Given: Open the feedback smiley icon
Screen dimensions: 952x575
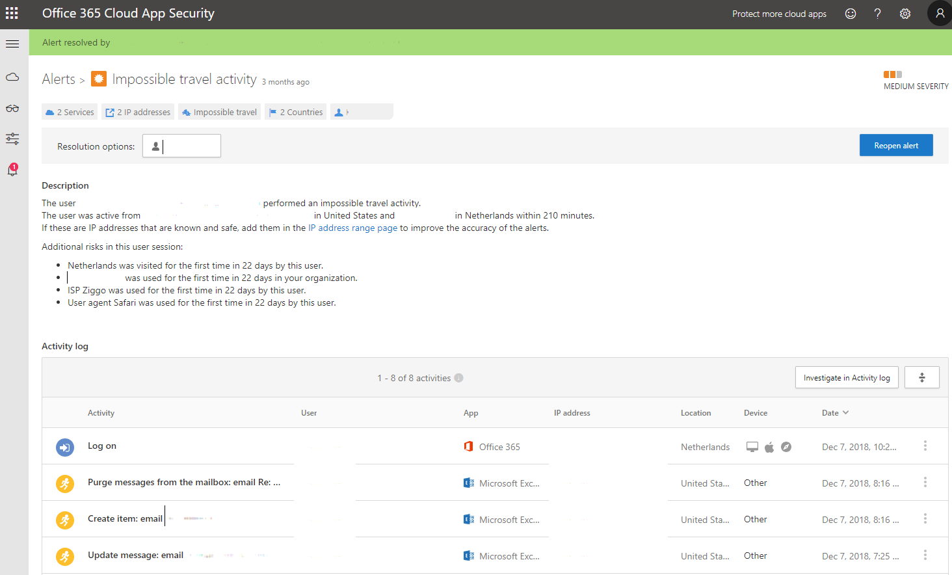Looking at the screenshot, I should [x=851, y=14].
